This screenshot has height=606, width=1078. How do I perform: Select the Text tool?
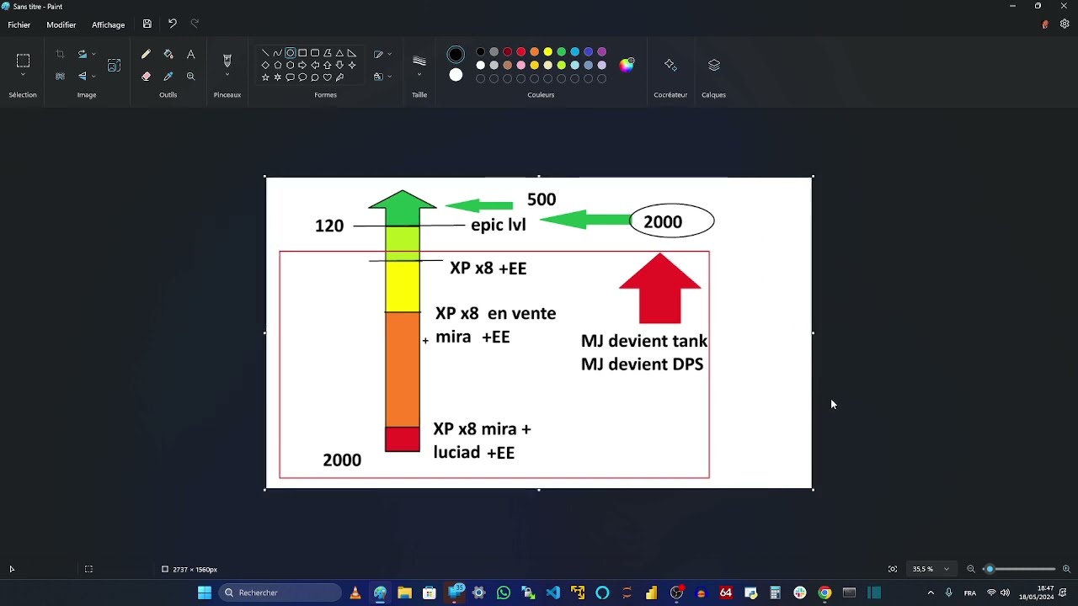(191, 54)
